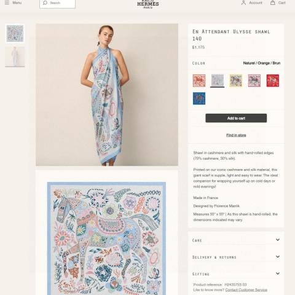Open the Find in store link
This screenshot has width=295, height=295.
coord(236,135)
